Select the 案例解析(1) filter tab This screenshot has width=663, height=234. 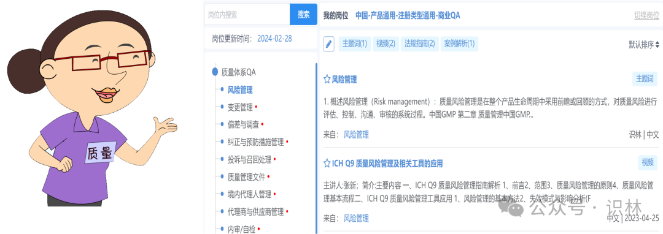tap(459, 44)
